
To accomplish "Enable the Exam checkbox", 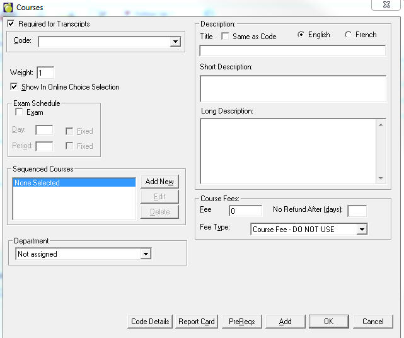I will (x=19, y=112).
